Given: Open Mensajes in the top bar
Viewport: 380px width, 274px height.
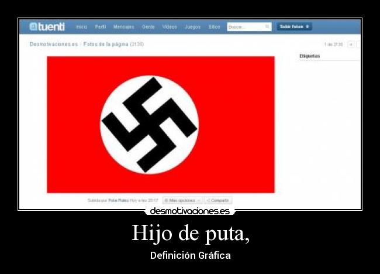Looking at the screenshot, I should pos(123,27).
